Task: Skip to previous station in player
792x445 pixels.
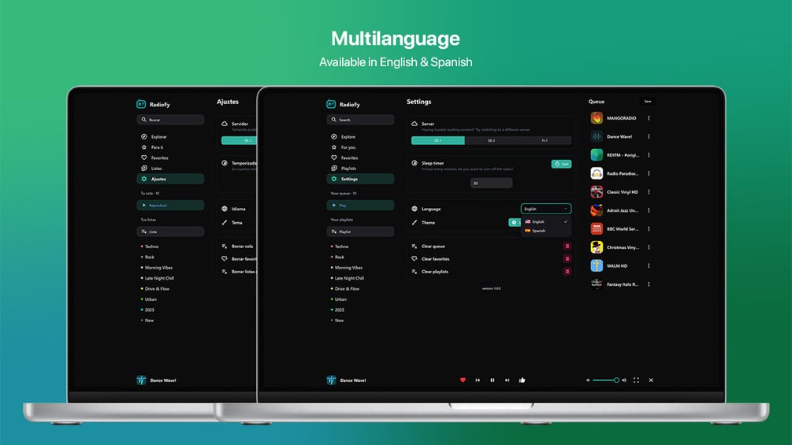Action: pyautogui.click(x=478, y=380)
